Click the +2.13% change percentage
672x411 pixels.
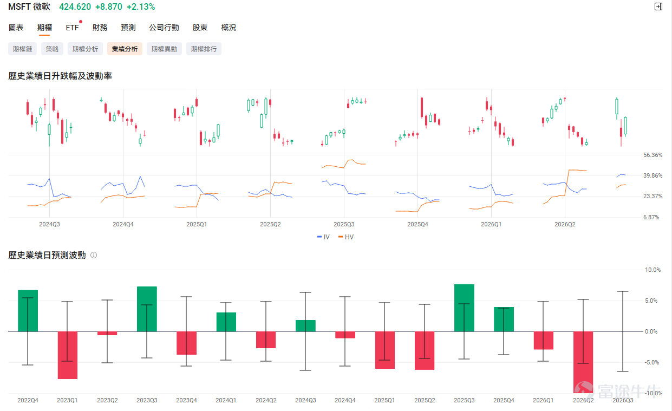pyautogui.click(x=140, y=7)
